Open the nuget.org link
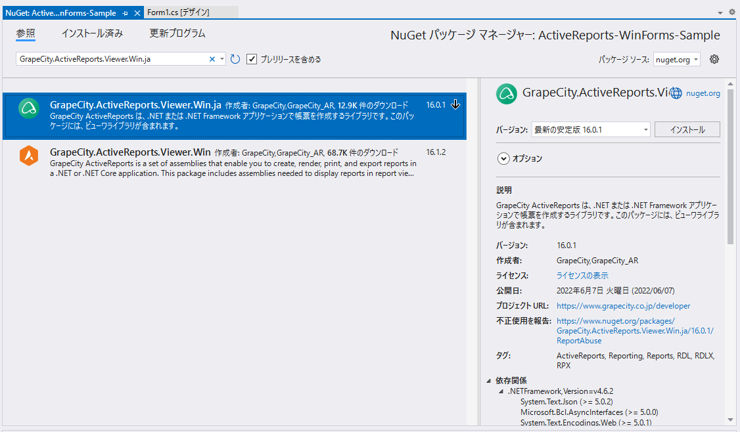740x432 pixels. 703,93
